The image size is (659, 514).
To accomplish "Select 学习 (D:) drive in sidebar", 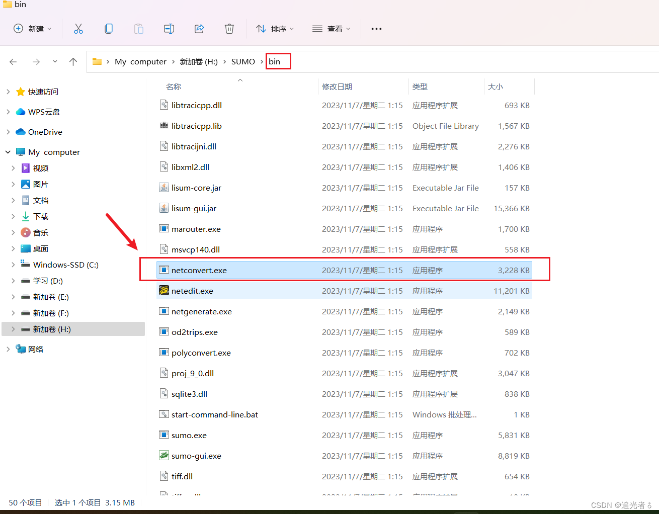I will (x=48, y=281).
